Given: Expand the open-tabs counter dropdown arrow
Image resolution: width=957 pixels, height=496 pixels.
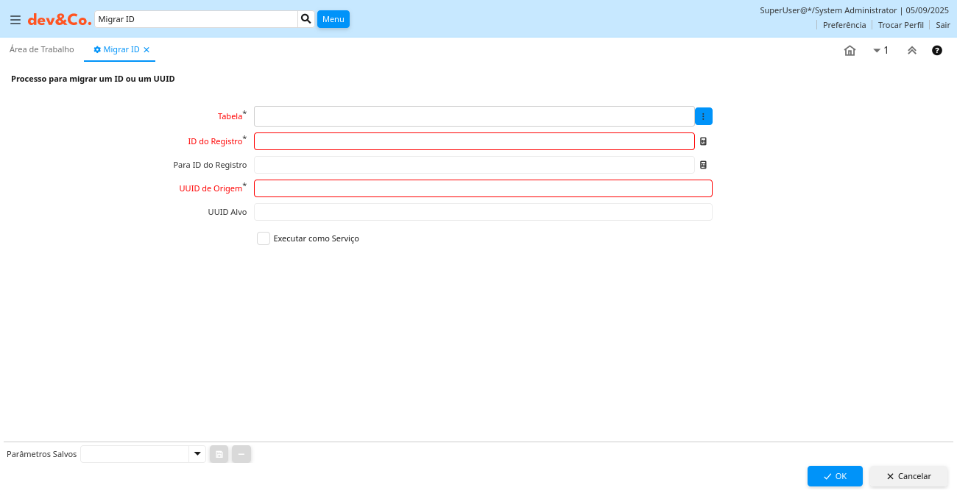Looking at the screenshot, I should pyautogui.click(x=877, y=51).
